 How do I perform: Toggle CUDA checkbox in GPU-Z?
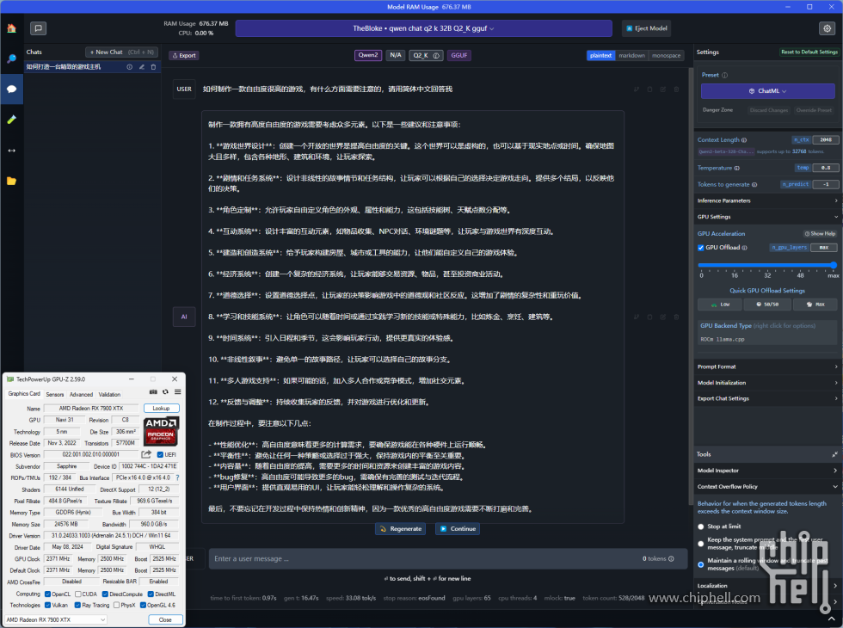coord(78,594)
